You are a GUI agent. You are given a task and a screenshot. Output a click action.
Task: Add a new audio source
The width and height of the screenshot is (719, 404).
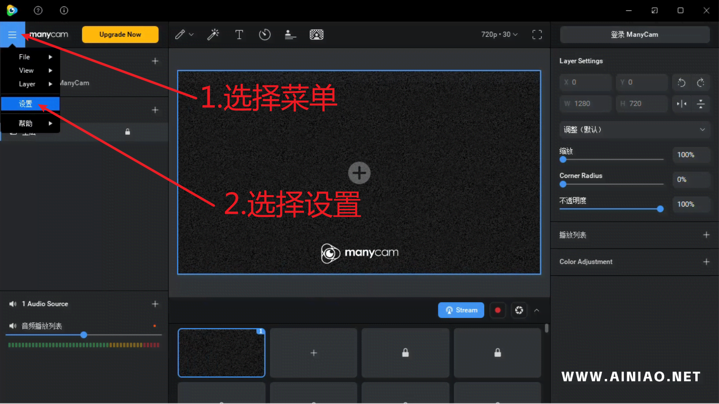(155, 304)
